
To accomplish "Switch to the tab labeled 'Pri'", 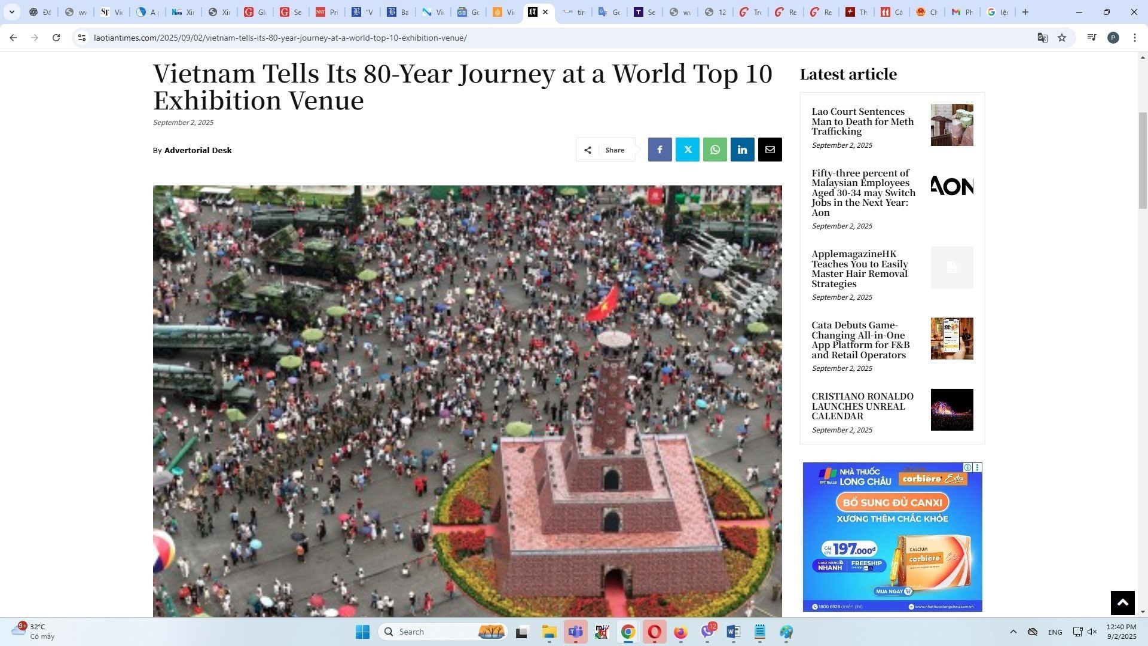I will coord(326,12).
